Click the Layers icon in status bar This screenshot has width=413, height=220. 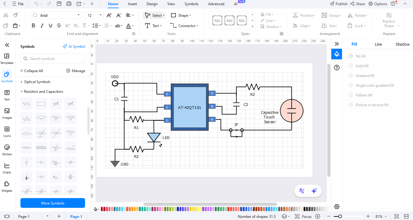click(x=284, y=216)
